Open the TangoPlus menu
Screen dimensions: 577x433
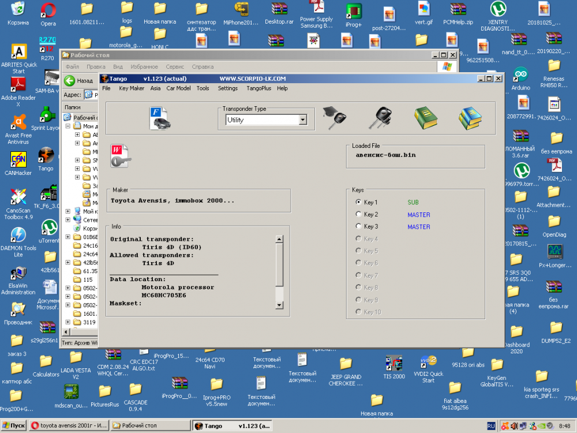pyautogui.click(x=258, y=88)
